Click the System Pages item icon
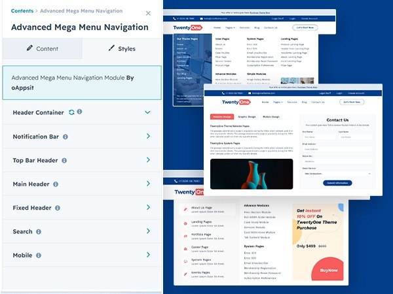The image size is (393, 294). 185,261
